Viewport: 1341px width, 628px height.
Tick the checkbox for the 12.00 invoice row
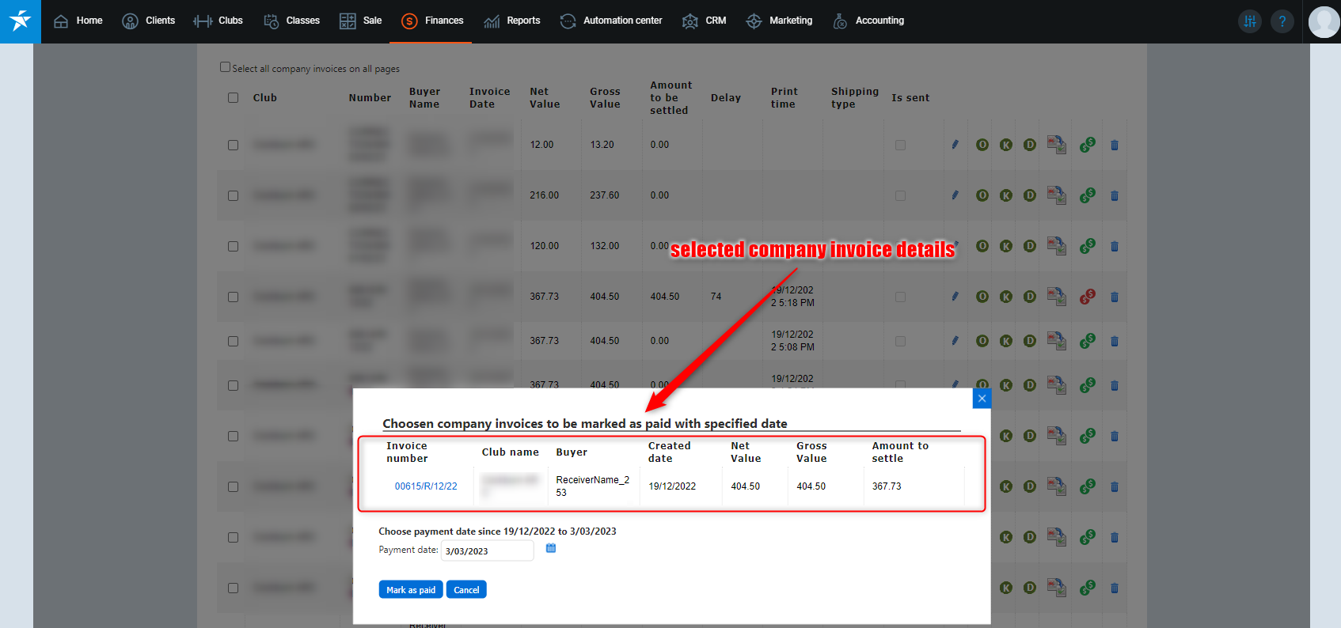[x=233, y=145]
